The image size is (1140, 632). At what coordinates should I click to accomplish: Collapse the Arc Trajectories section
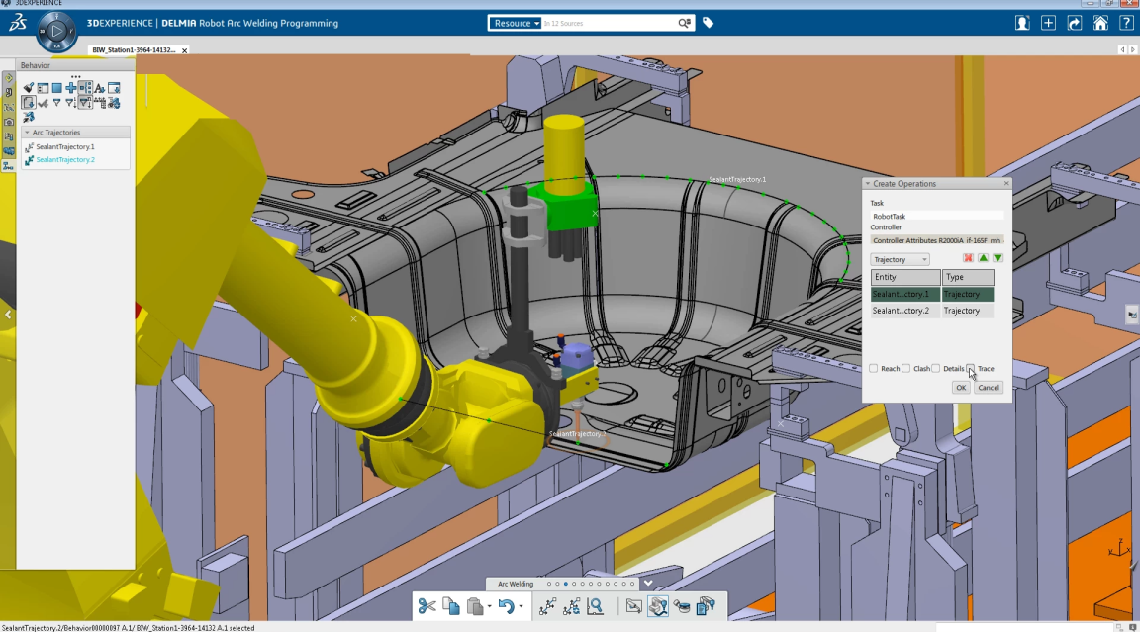[27, 132]
